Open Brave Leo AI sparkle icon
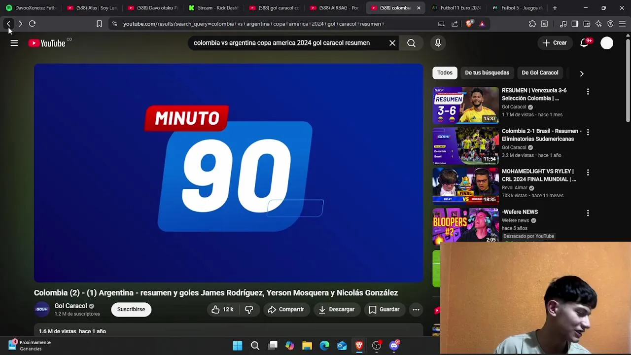The width and height of the screenshot is (631, 355). 598,24
